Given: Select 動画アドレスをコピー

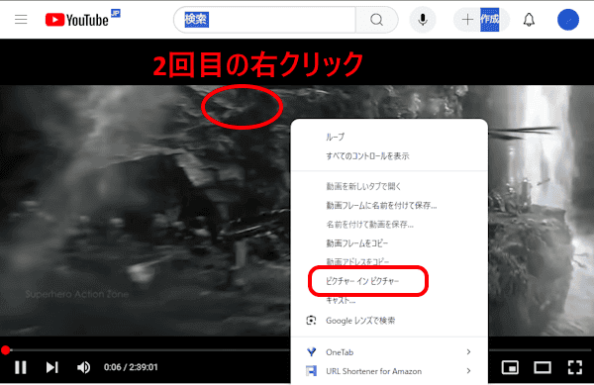Looking at the screenshot, I should (389, 261).
